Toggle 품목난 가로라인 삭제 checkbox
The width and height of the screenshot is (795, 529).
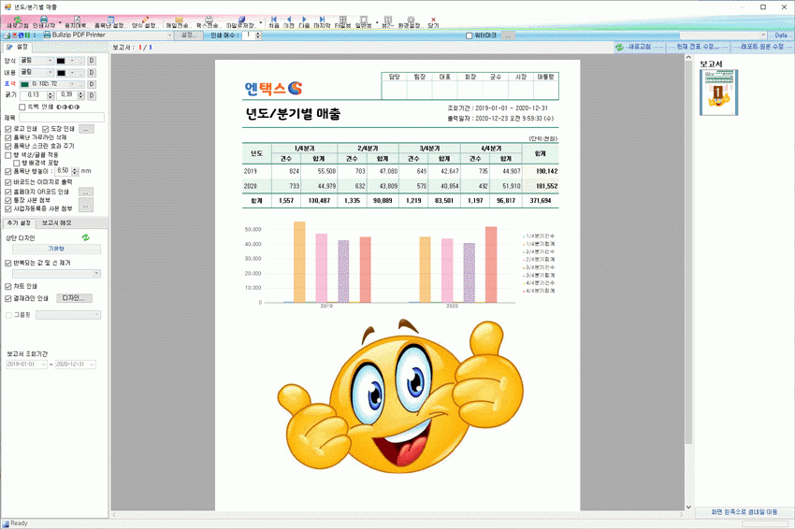(8, 137)
